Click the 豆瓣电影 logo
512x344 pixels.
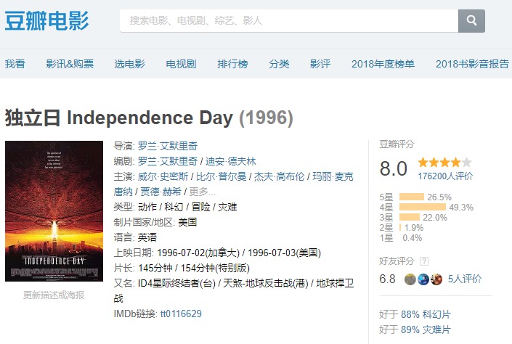coord(46,21)
